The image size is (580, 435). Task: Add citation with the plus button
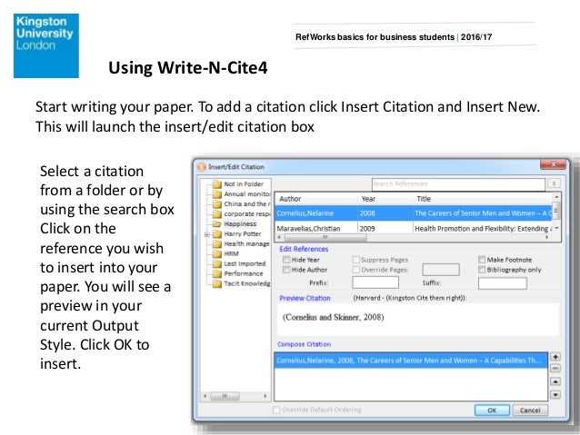point(555,357)
